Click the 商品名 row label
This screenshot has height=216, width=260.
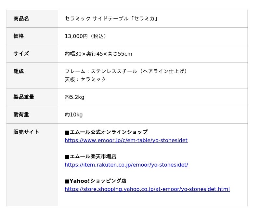(x=21, y=19)
